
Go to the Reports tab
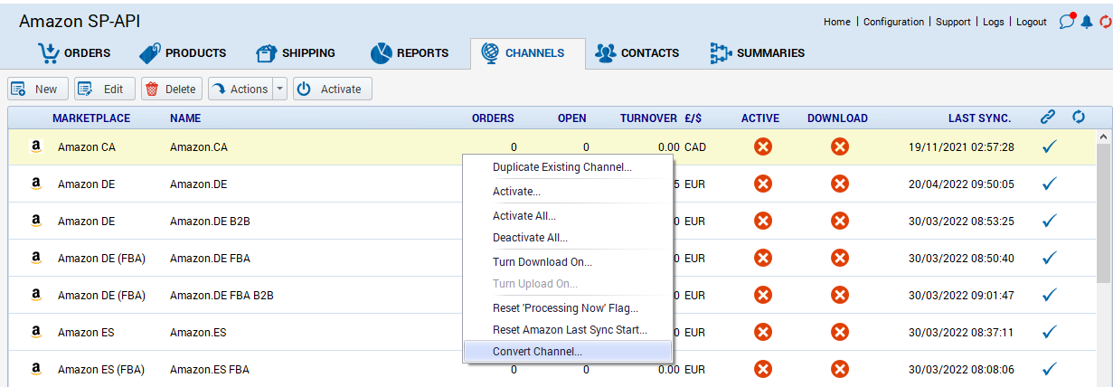tap(410, 53)
